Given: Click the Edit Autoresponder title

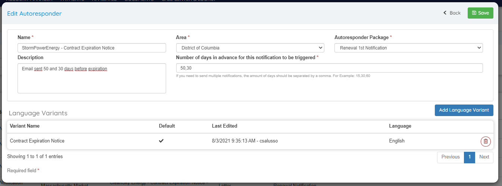Looking at the screenshot, I should coord(34,13).
